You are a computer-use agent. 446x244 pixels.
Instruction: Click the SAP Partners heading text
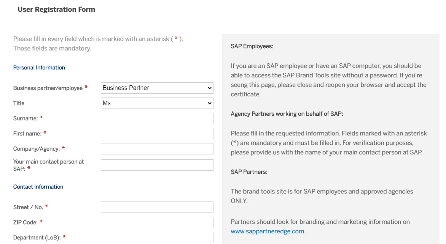(x=249, y=172)
